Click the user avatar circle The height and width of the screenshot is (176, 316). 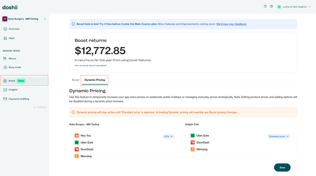pyautogui.click(x=279, y=7)
